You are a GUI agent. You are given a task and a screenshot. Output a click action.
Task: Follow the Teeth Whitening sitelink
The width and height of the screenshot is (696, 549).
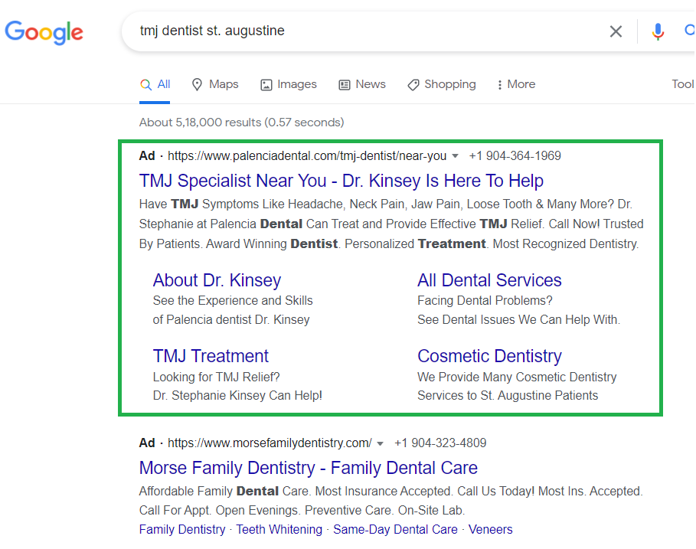coord(279,529)
